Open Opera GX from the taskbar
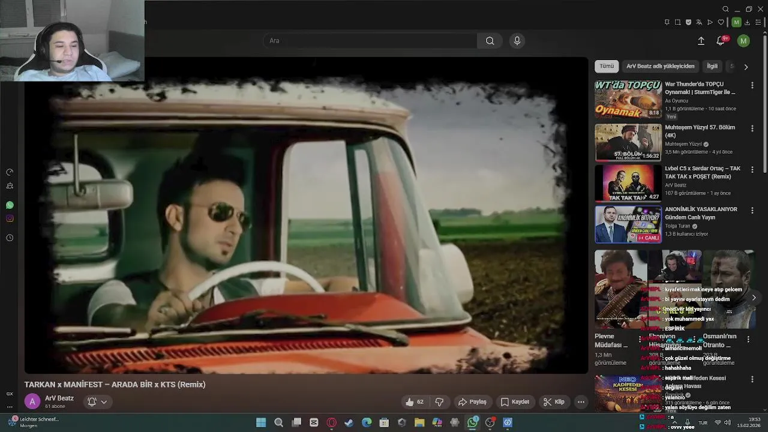The height and width of the screenshot is (432, 768). (x=331, y=422)
